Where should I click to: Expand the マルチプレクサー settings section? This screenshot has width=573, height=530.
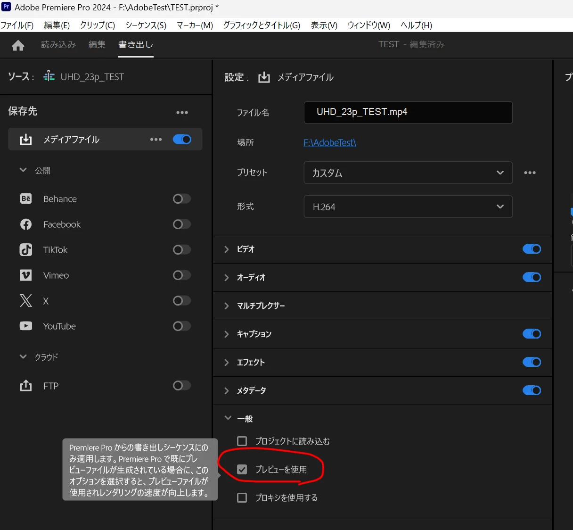pos(227,306)
